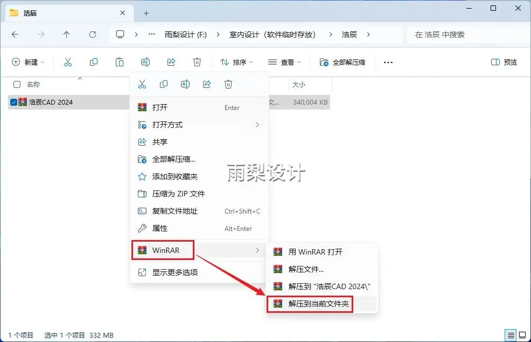Viewport: 531px width, 342px height.
Task: Go back with the left arrow
Action: click(x=15, y=35)
